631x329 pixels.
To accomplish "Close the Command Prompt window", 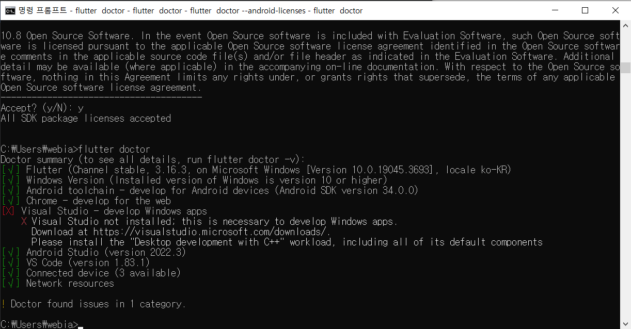I will tap(615, 10).
